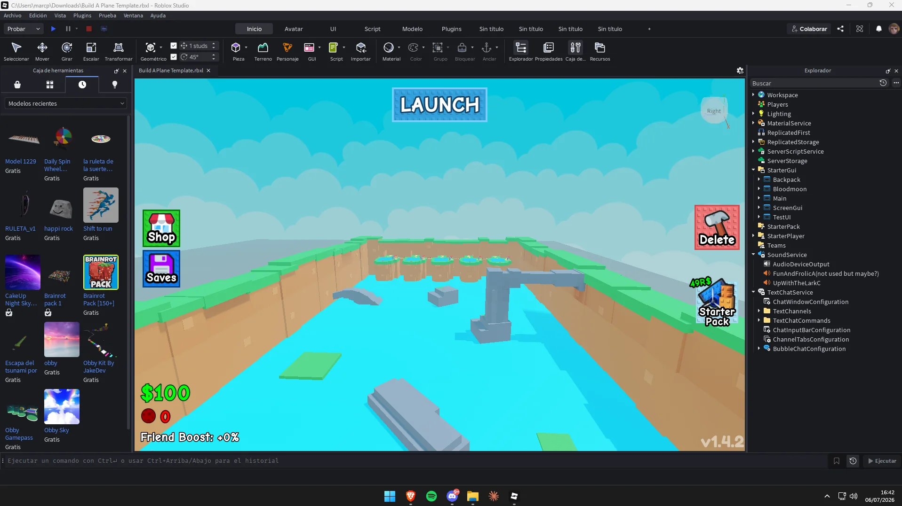Switch to the Modelo ribbon tab
This screenshot has height=506, width=902.
click(412, 29)
